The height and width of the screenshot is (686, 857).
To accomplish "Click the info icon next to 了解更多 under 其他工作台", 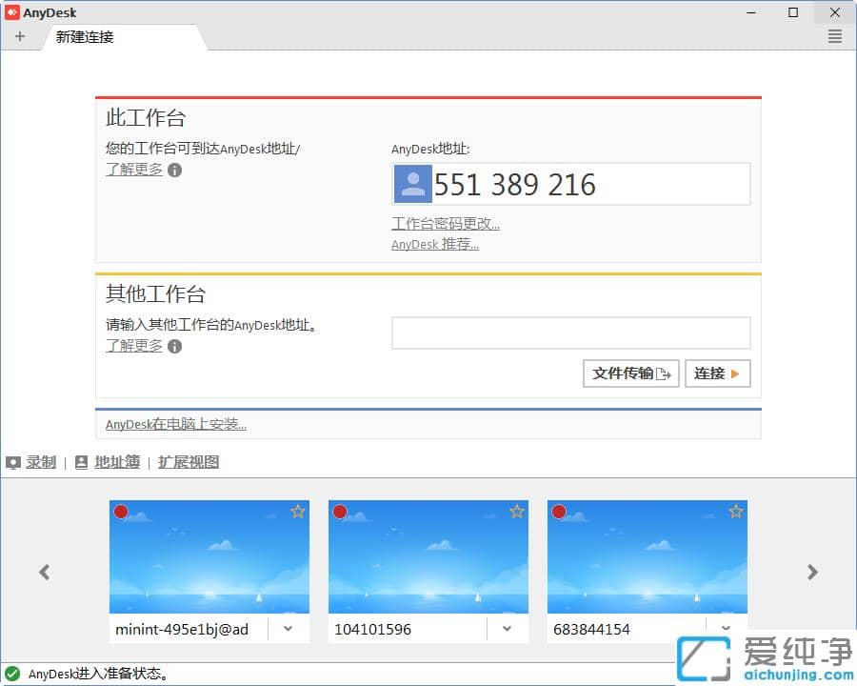I will [173, 346].
